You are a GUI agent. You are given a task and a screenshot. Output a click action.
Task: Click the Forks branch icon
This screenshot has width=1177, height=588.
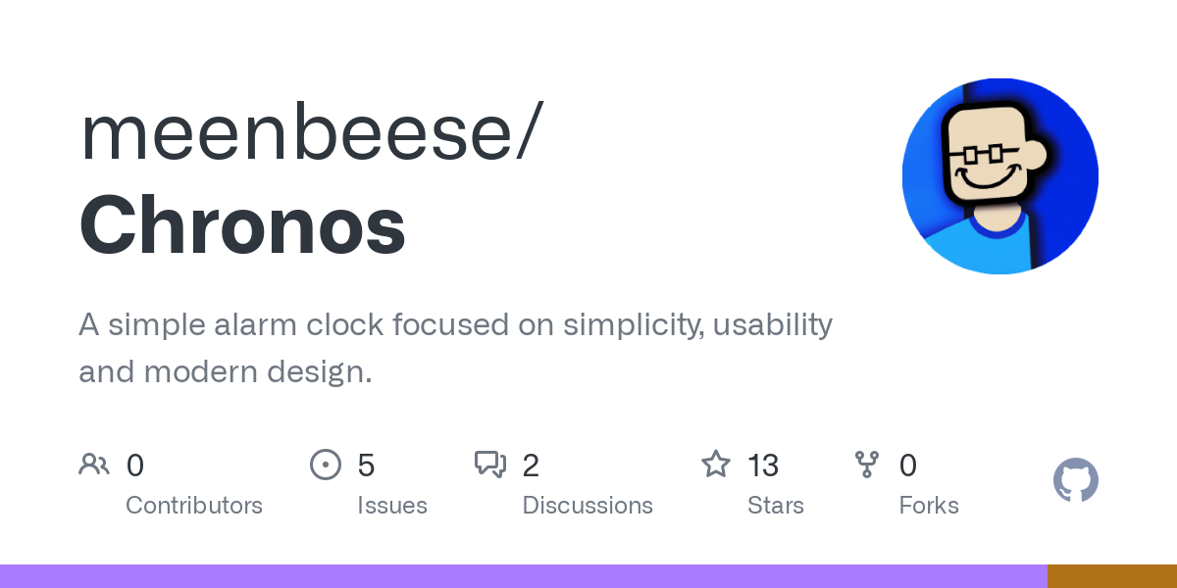pos(867,465)
